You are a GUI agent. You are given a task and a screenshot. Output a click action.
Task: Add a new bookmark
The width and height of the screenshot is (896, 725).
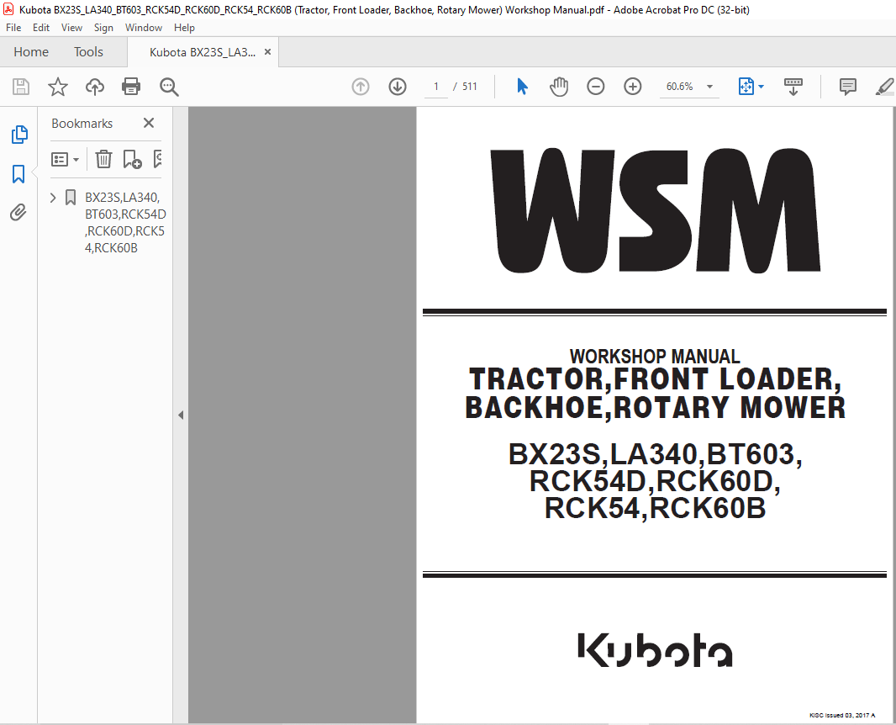tap(132, 159)
